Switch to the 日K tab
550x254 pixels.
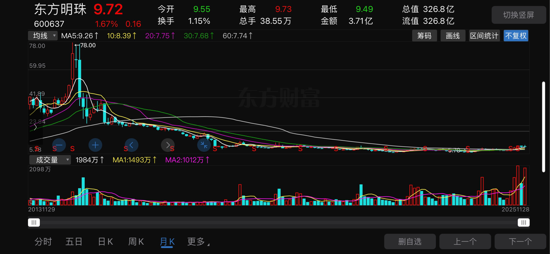click(x=106, y=242)
